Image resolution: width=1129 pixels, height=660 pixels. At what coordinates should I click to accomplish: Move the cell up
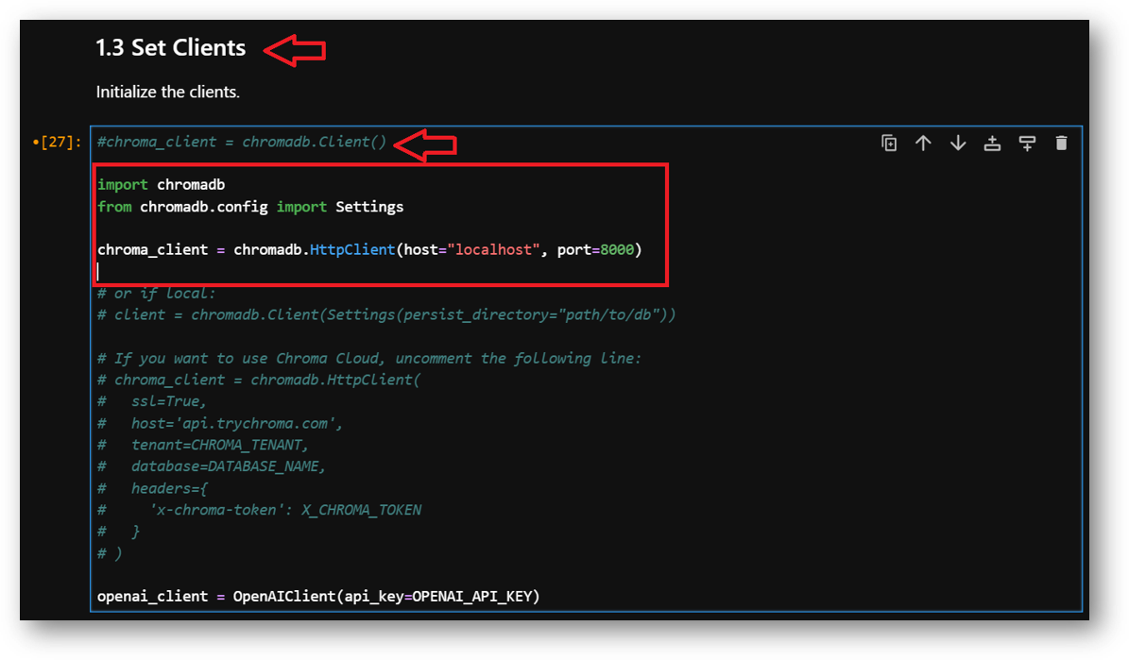click(x=923, y=142)
